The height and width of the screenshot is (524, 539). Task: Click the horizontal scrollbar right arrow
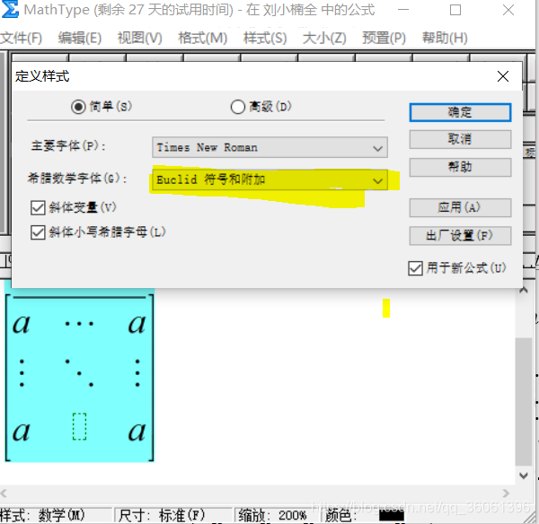click(506, 493)
